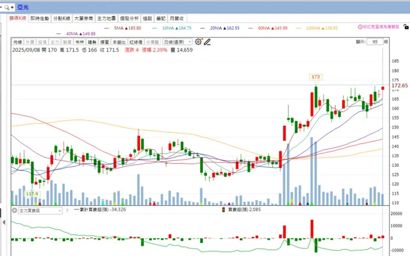The width and height of the screenshot is (410, 256).
Task: Collapse the side panel with left arrow
Action: pyautogui.click(x=4, y=222)
